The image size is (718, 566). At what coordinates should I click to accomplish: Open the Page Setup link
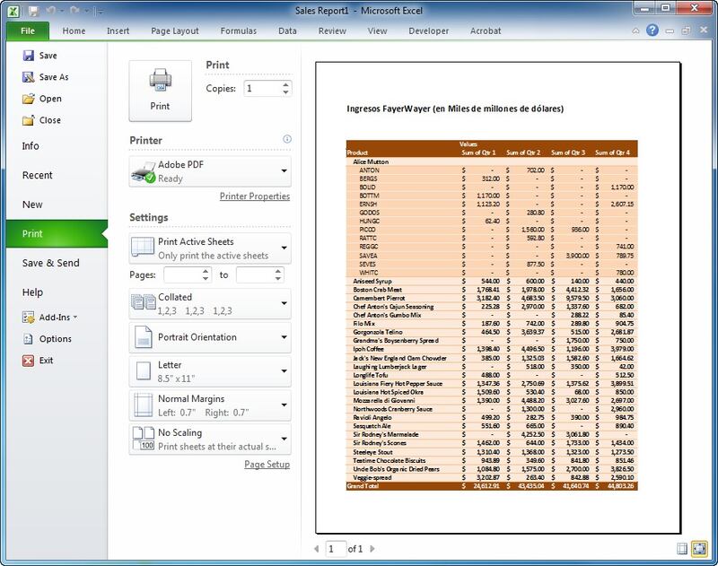[x=267, y=465]
